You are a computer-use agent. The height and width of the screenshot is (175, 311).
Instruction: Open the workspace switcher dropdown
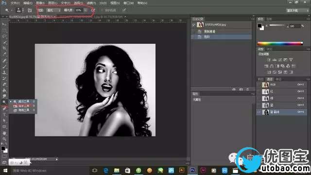click(297, 10)
